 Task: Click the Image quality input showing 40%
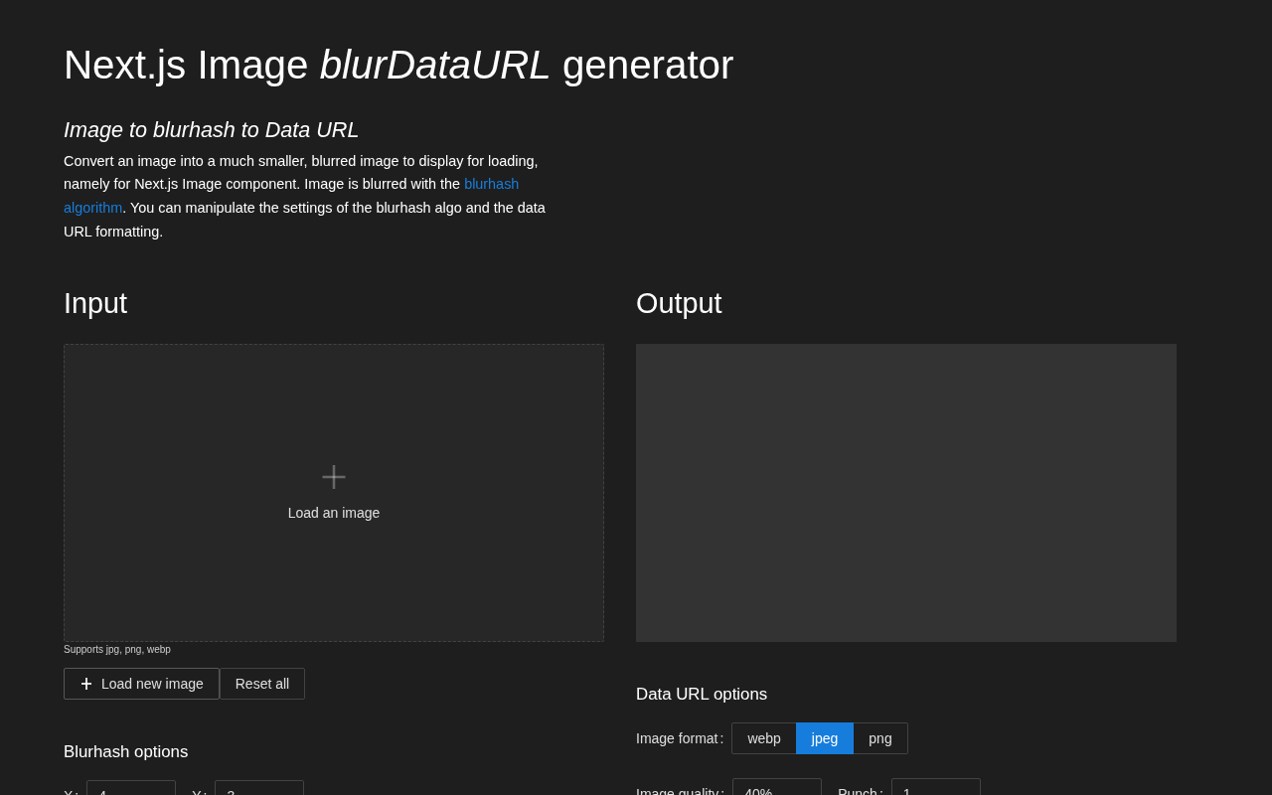[x=776, y=788]
